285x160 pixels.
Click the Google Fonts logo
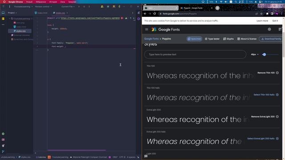pos(166,29)
